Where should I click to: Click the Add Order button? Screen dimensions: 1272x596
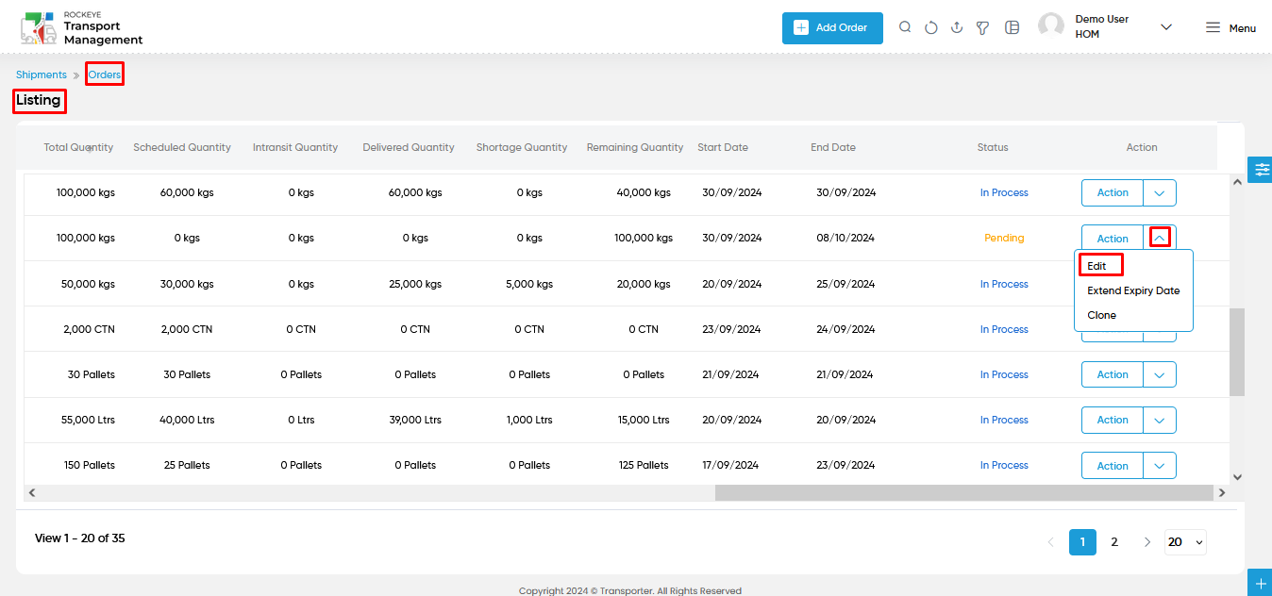tap(832, 28)
